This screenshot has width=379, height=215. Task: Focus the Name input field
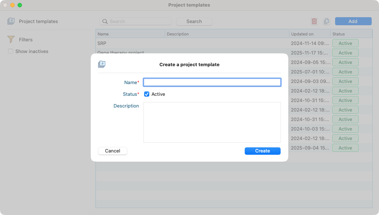pos(212,82)
